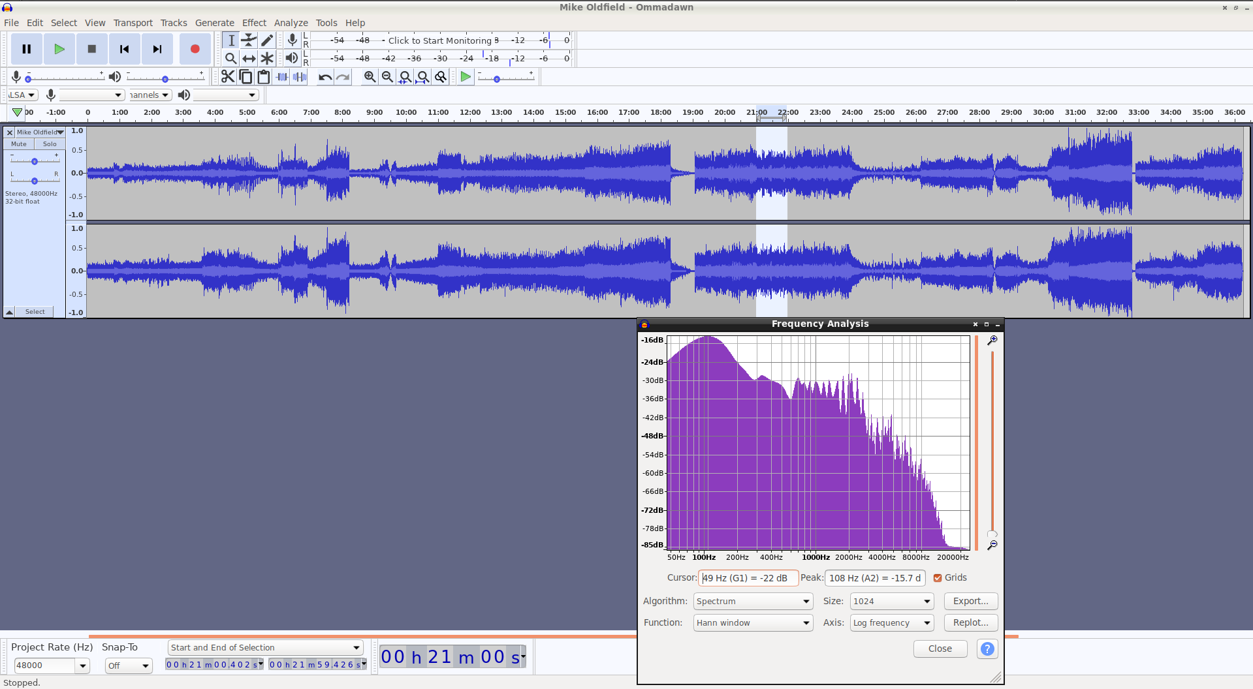
Task: Zoom out on the Frequency Analysis graph
Action: pos(992,545)
